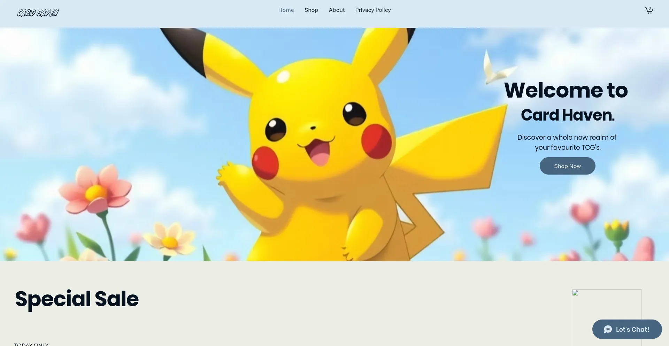Click the Welcome to heading
This screenshot has width=669, height=346.
click(x=566, y=90)
